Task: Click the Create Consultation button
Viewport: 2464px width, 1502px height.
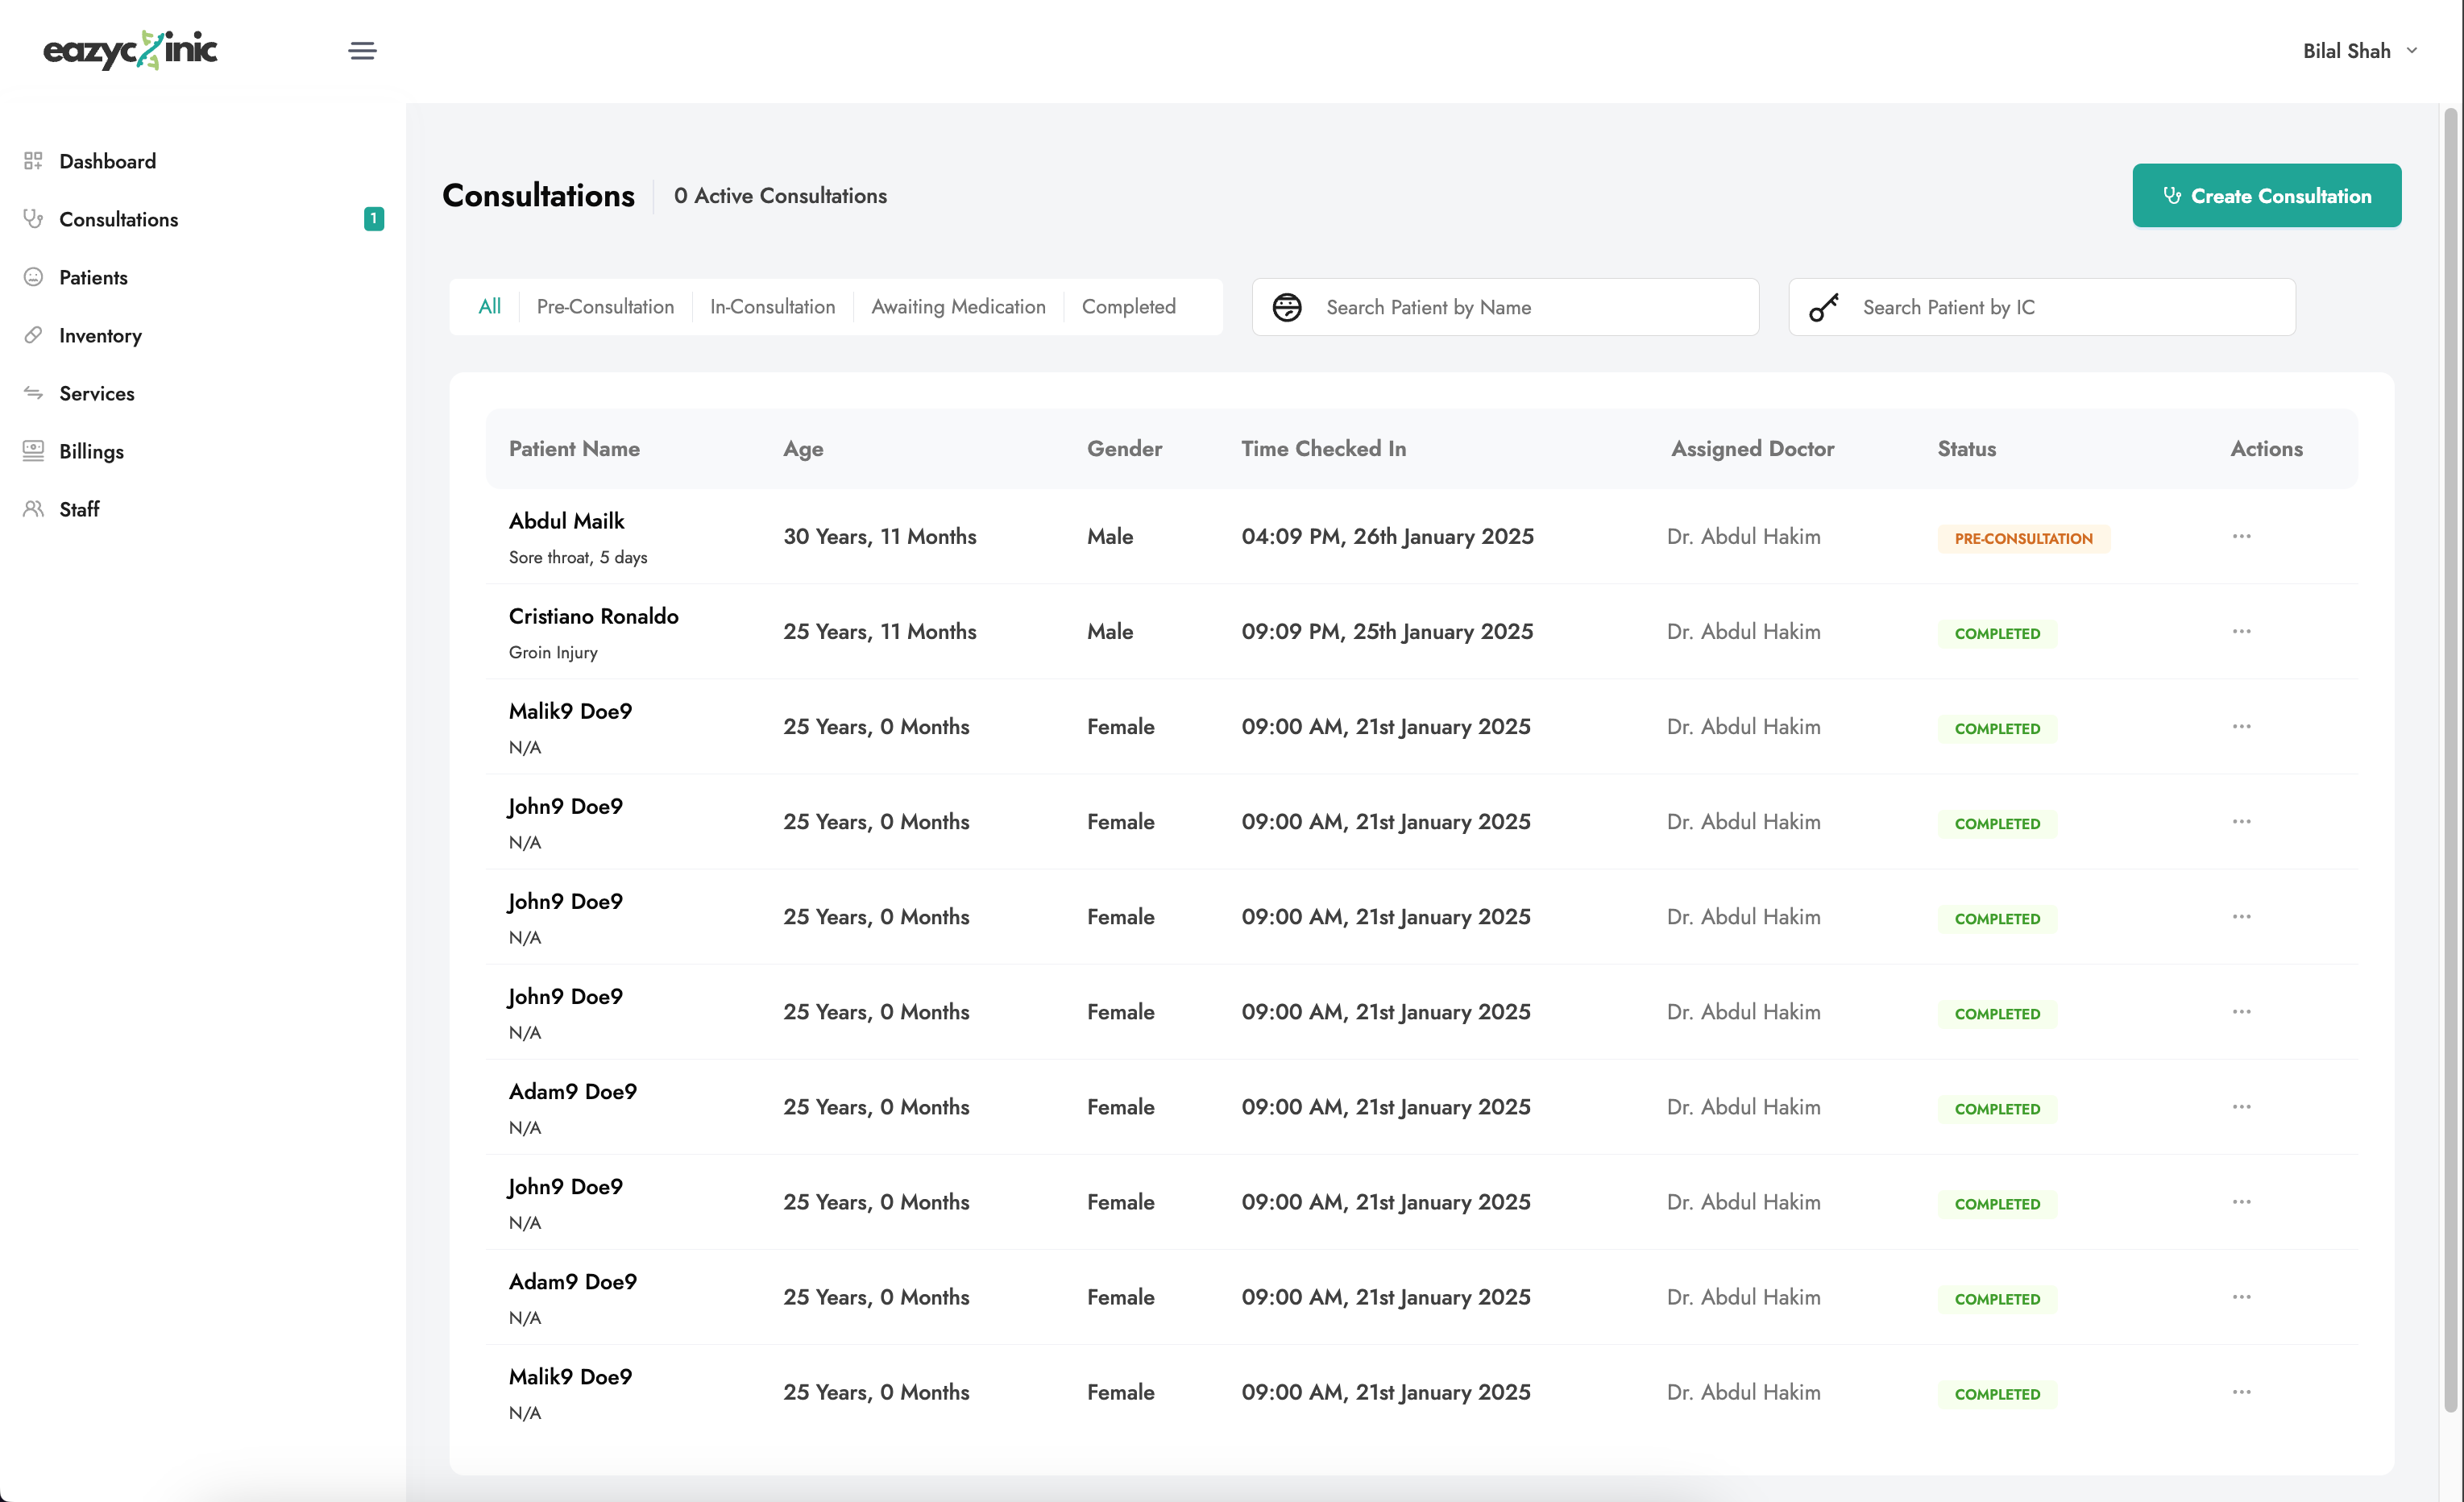Action: (2266, 196)
